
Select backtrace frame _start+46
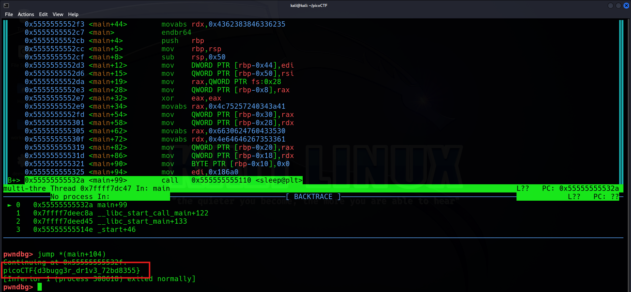(76, 230)
